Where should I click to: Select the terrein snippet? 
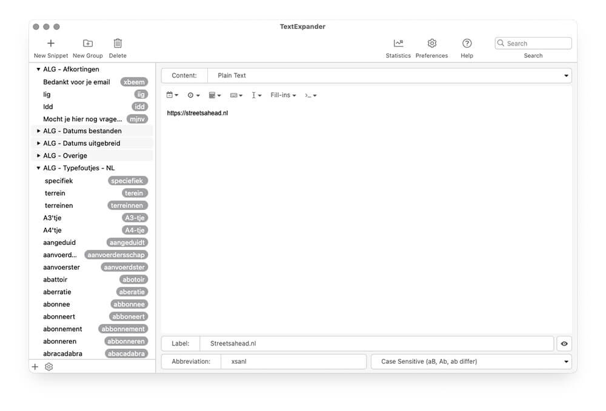pos(55,193)
